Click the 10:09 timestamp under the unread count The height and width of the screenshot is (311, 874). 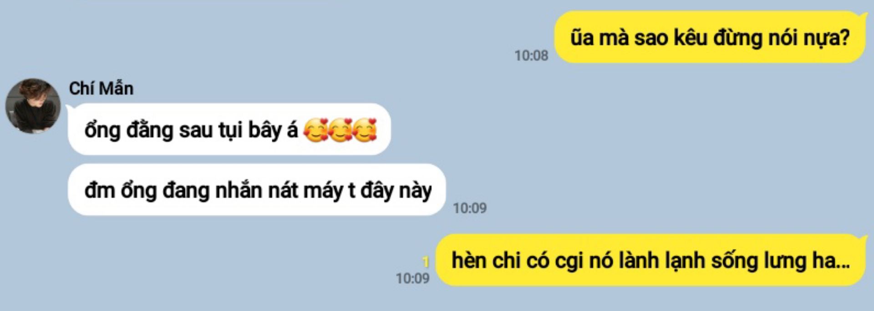tap(412, 278)
